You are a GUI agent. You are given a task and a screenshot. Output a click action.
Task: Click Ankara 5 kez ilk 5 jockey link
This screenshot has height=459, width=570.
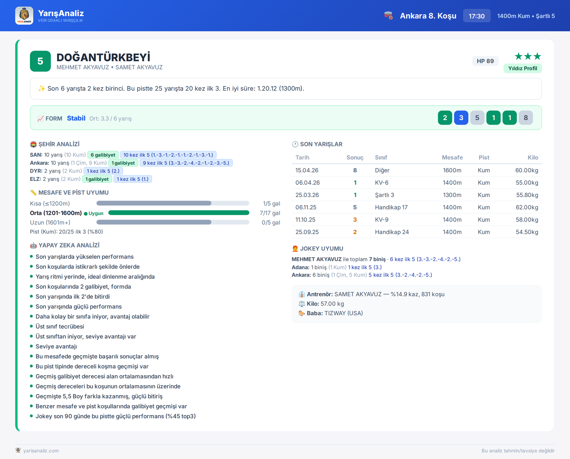point(400,275)
